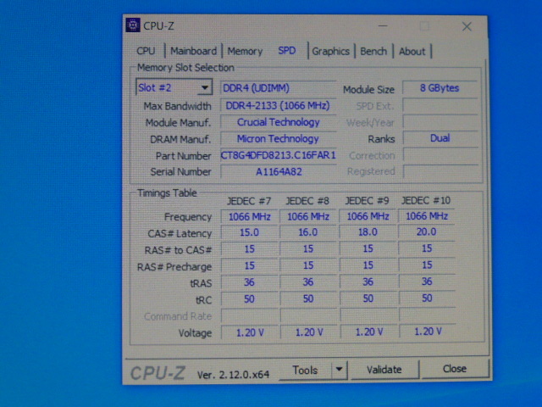The image size is (542, 407).
Task: Click the Ranks value Dual
Action: [440, 138]
